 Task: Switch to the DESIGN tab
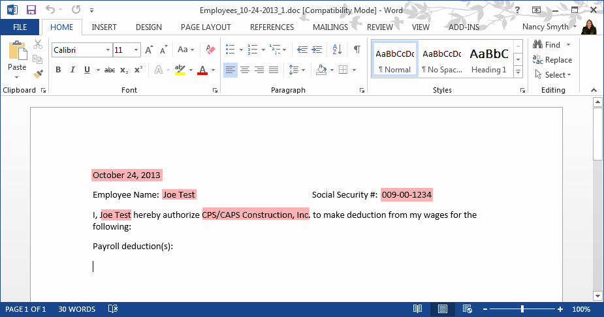[x=149, y=27]
